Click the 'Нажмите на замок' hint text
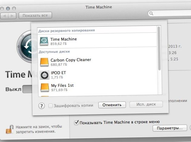 39,129
